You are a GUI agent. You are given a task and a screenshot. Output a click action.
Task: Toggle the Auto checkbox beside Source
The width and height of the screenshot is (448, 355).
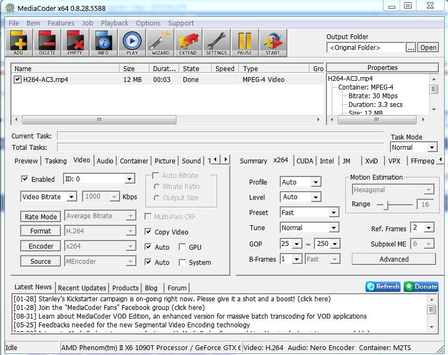click(x=148, y=262)
